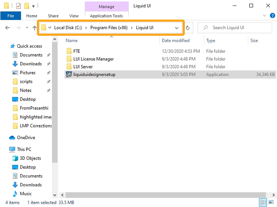
Task: Click the Properties checkmark icon in title bar
Action: (x=18, y=6)
